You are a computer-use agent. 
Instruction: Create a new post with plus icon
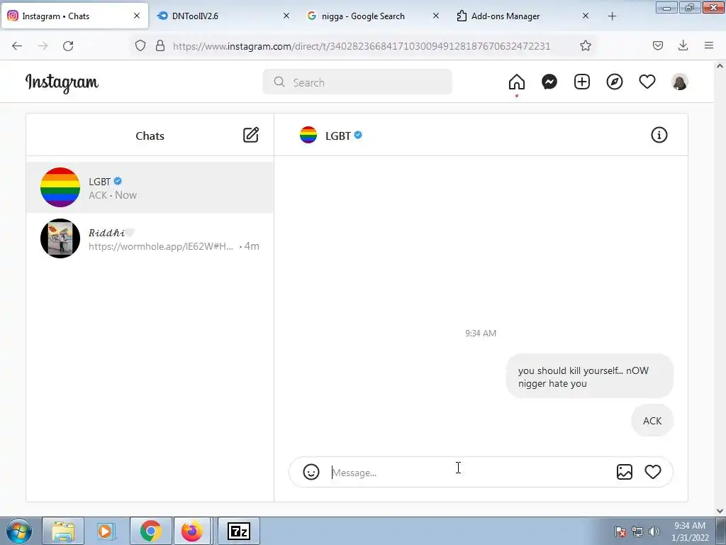tap(582, 82)
